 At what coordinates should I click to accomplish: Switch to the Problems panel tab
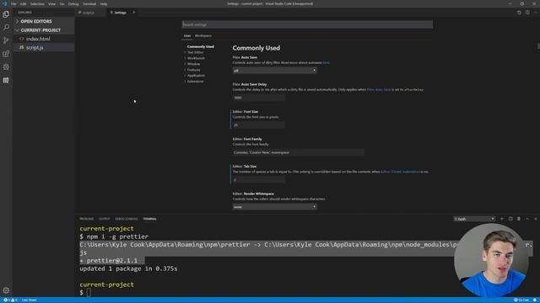(x=86, y=219)
